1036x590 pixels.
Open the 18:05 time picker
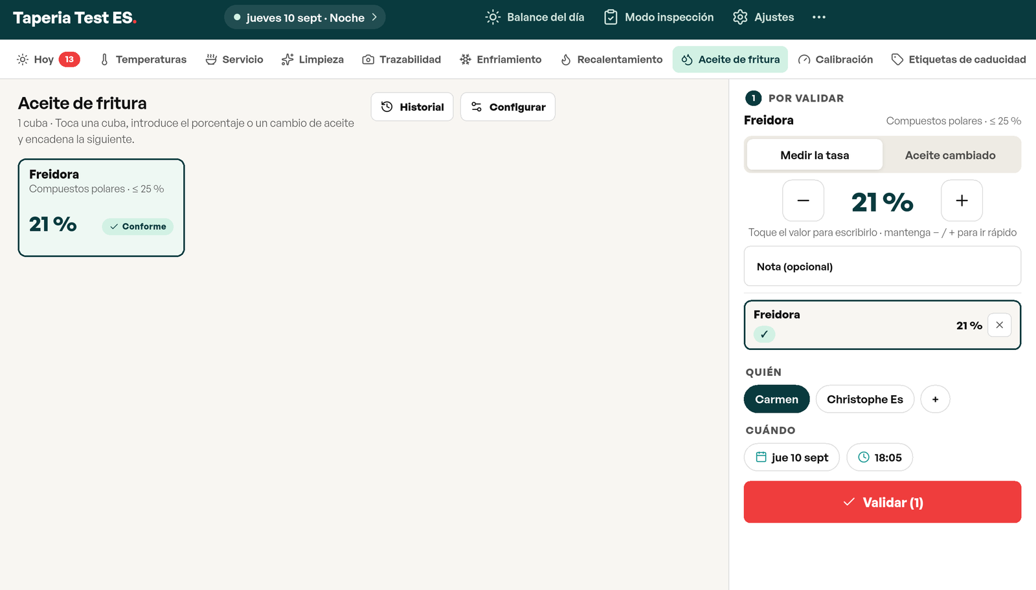pos(879,457)
